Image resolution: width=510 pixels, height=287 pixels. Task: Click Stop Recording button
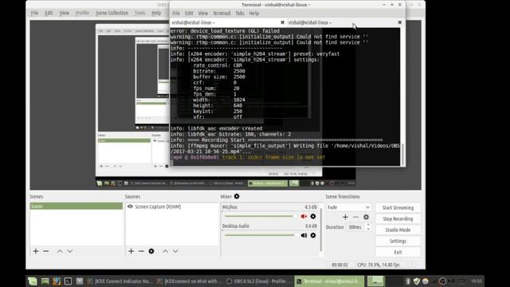point(398,218)
